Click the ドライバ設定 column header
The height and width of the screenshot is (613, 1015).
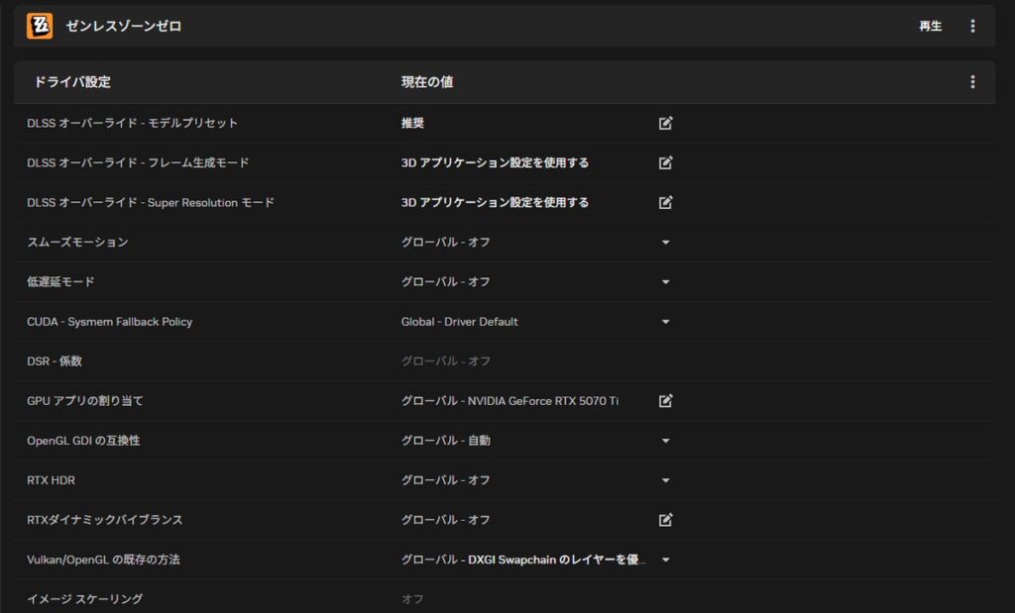[71, 82]
